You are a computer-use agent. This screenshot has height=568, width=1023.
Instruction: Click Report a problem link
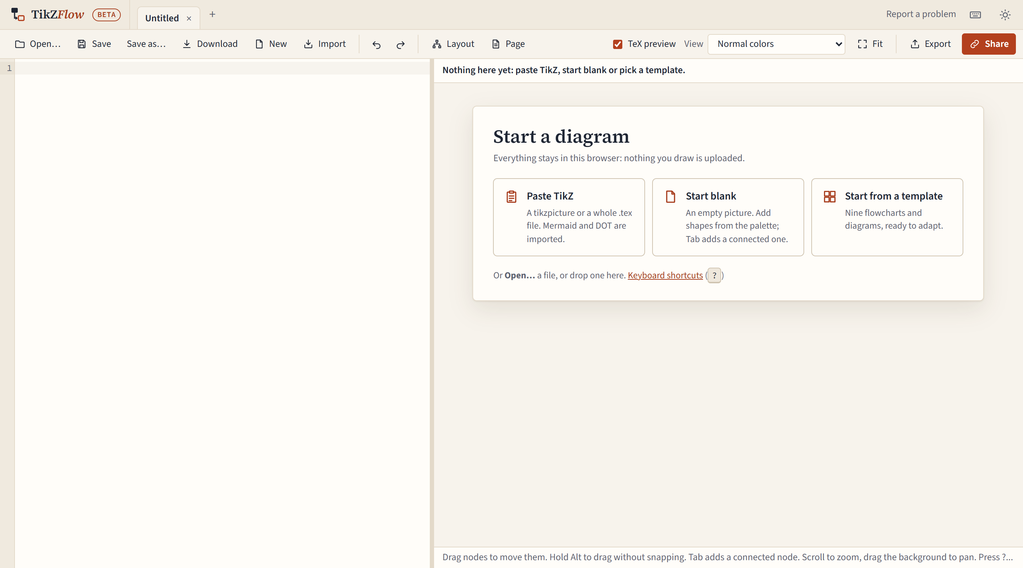[921, 14]
